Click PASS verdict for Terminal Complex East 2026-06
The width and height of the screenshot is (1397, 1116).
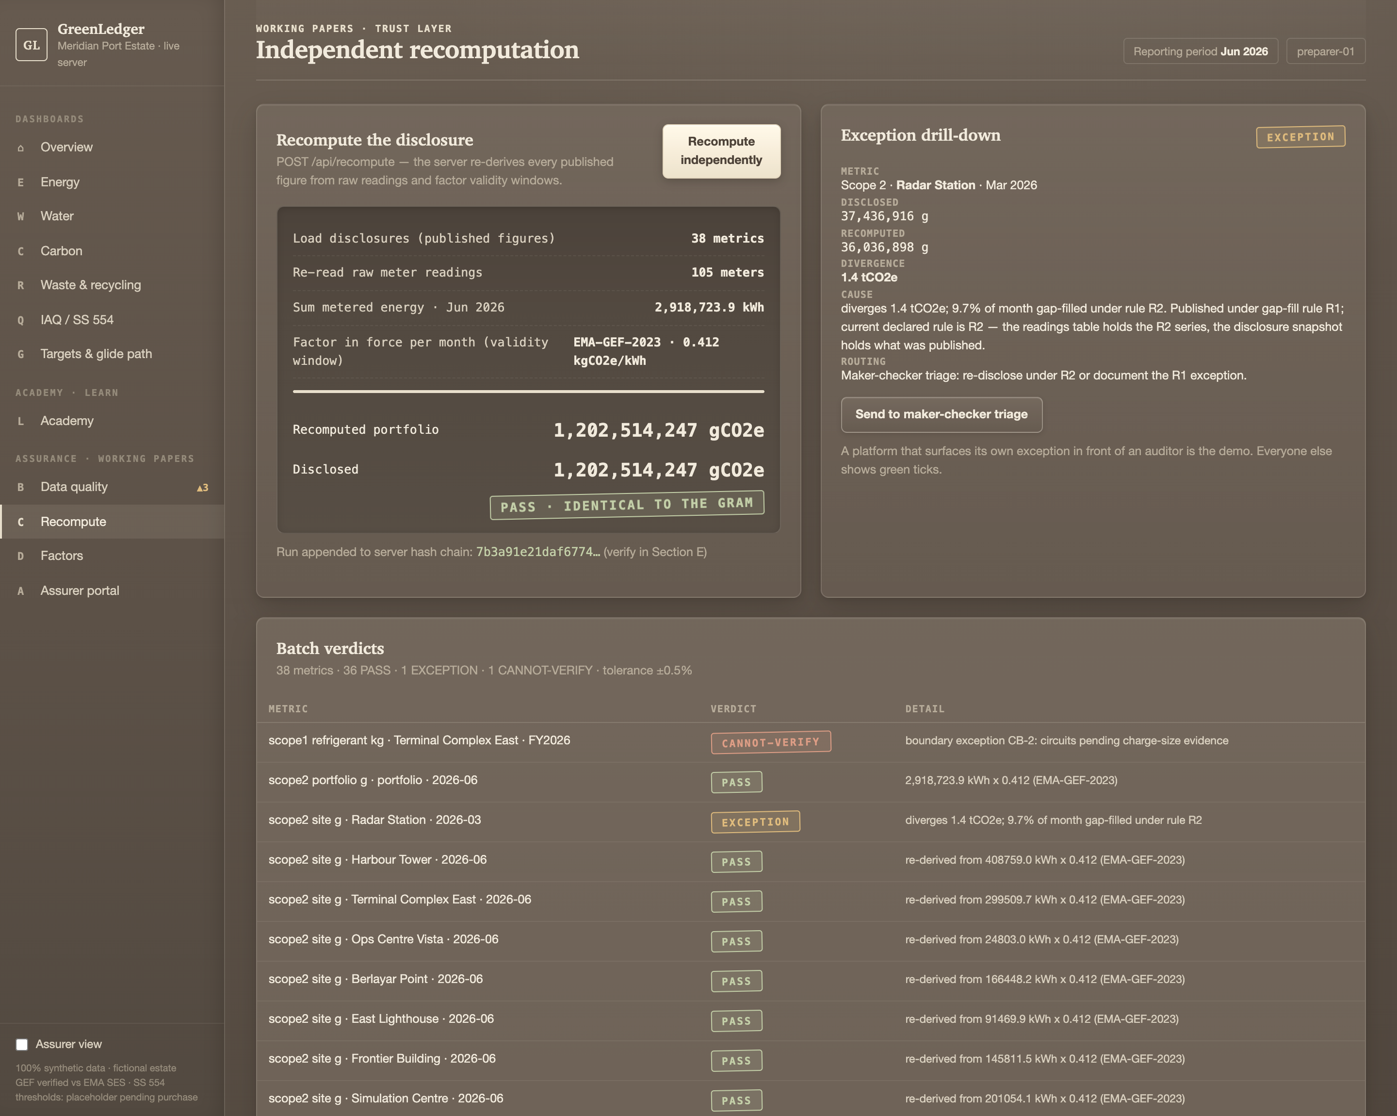tap(736, 902)
